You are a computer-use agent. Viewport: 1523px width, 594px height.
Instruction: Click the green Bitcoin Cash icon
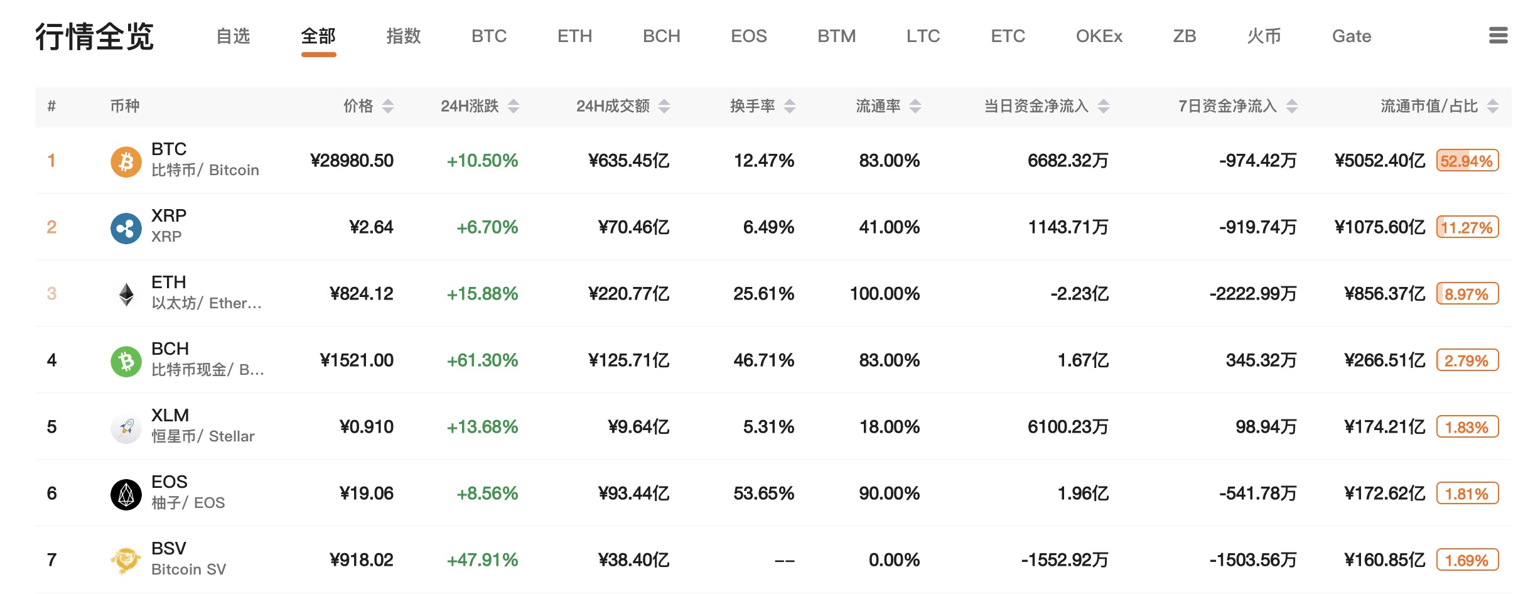126,361
